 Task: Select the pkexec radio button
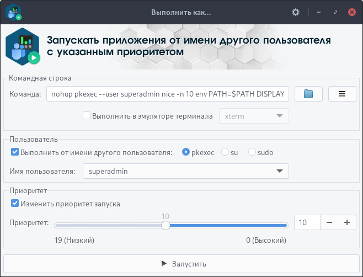click(186, 152)
